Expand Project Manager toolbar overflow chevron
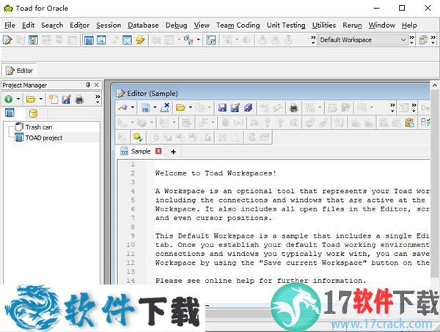Viewport: 440px width, 332px height. coord(98,99)
